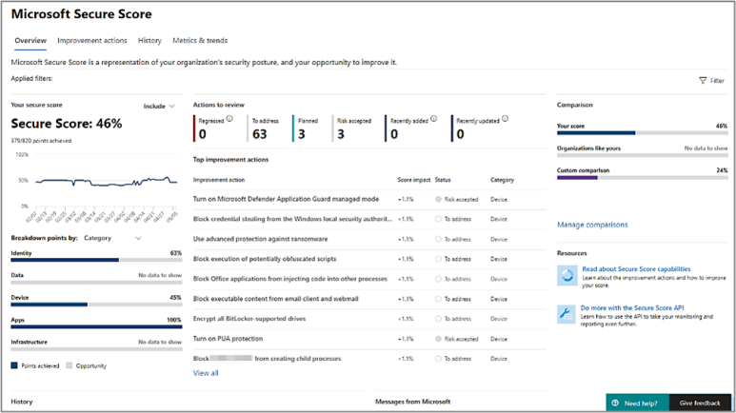Click the info icon beside Recently added

click(434, 119)
